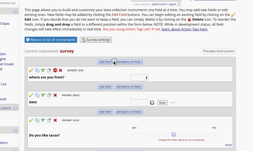
Task: Open the 'List' sidebar link
Action: pyautogui.click(x=3, y=84)
